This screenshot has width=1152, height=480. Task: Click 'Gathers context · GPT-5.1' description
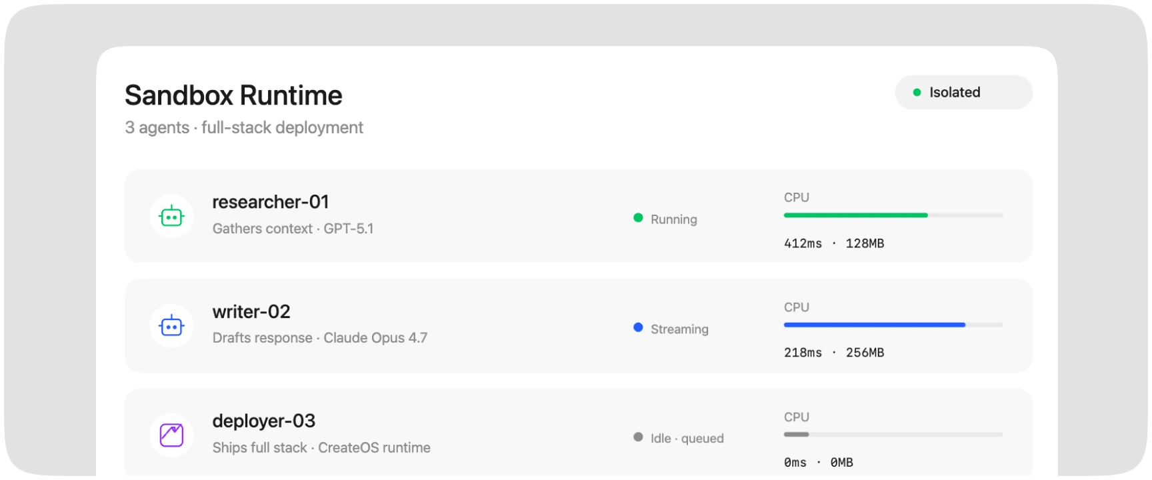pyautogui.click(x=293, y=229)
